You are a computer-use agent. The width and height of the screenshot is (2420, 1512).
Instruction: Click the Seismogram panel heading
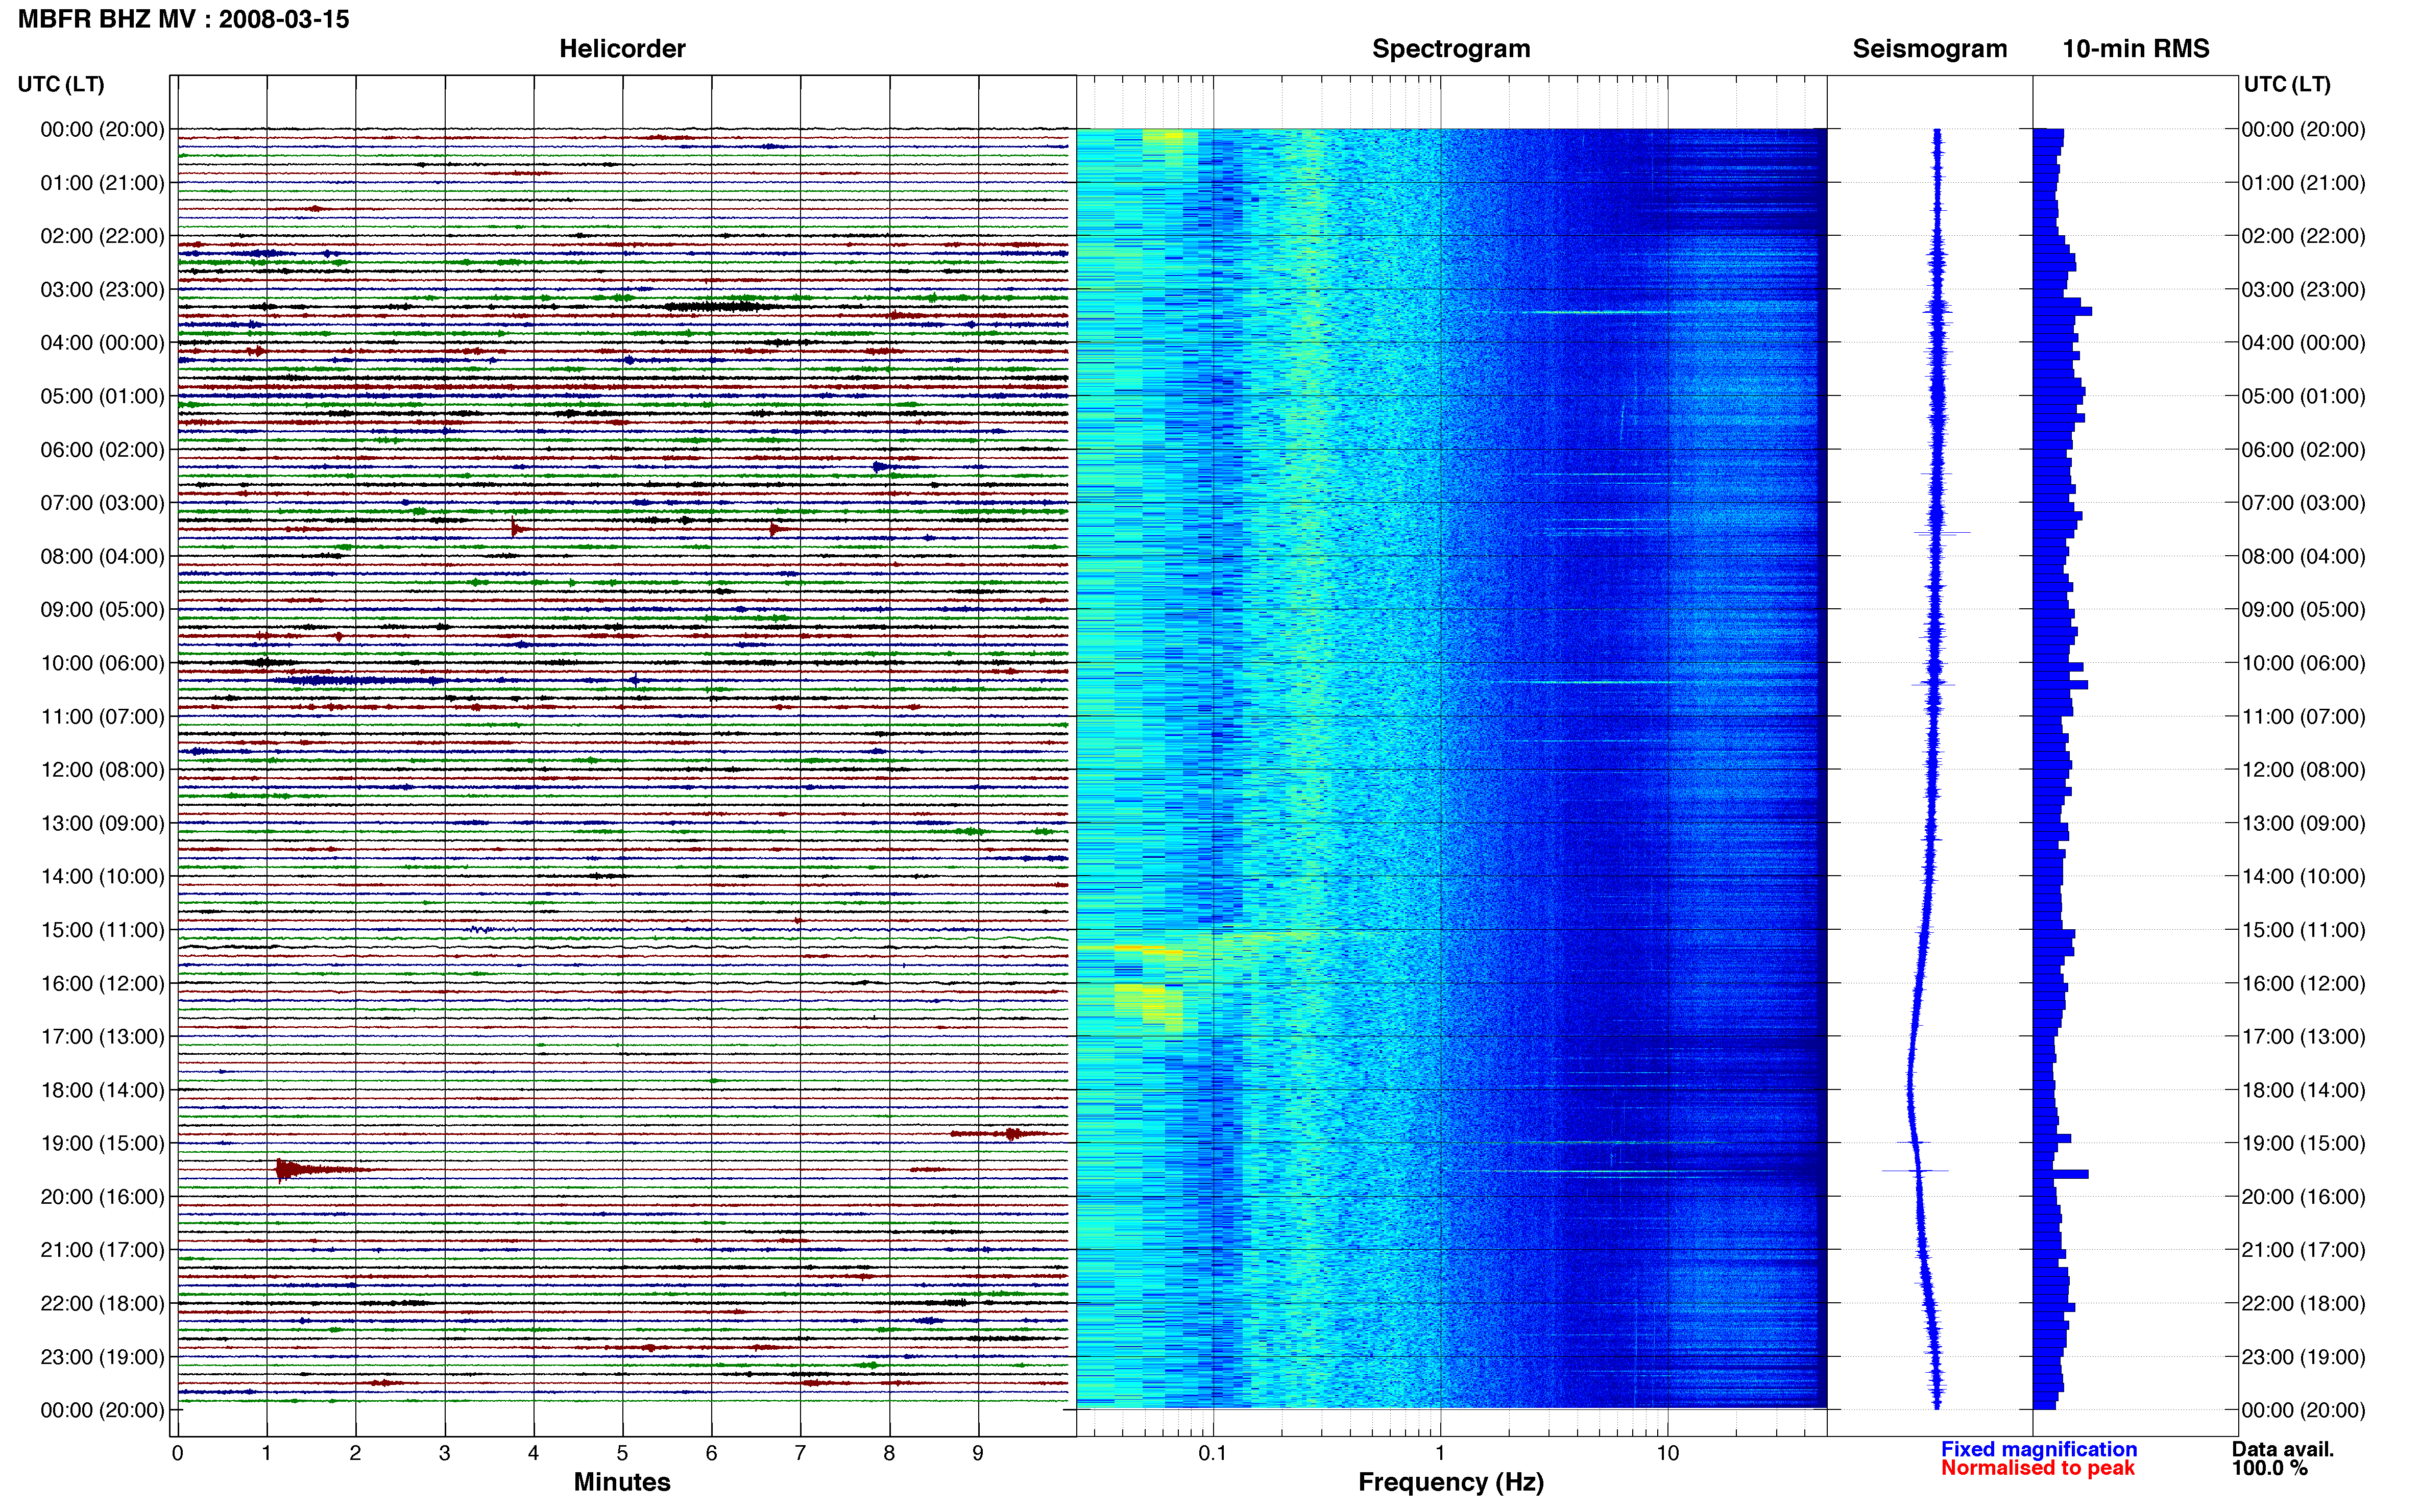[x=1930, y=49]
